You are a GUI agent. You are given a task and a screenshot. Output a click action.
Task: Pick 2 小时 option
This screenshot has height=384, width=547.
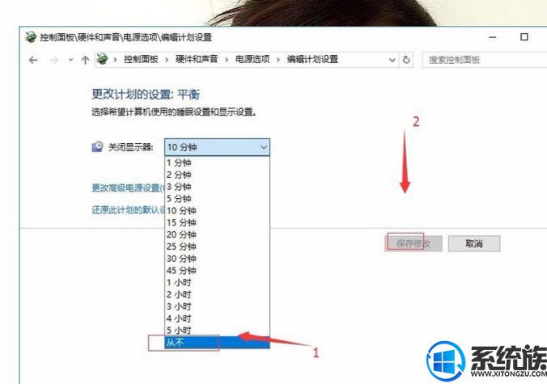pyautogui.click(x=217, y=294)
